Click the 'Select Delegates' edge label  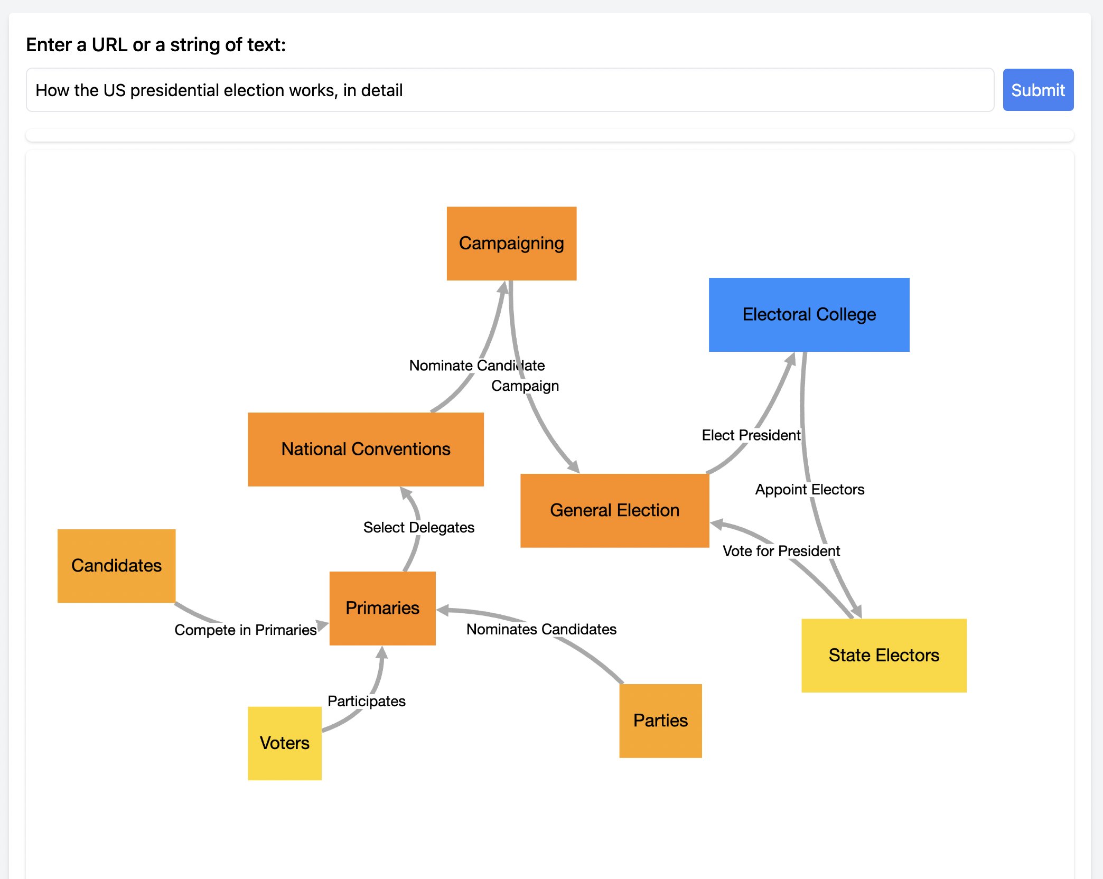coord(419,527)
